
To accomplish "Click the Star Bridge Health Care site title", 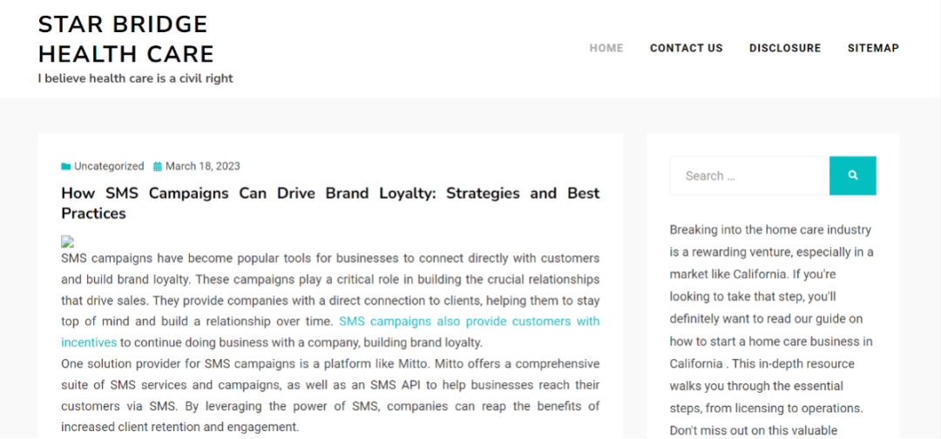I will pos(126,39).
